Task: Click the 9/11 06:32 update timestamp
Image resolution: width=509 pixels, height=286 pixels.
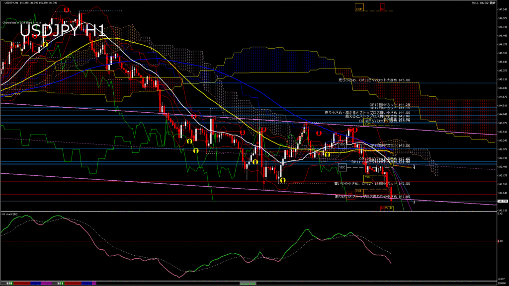Action: point(485,3)
